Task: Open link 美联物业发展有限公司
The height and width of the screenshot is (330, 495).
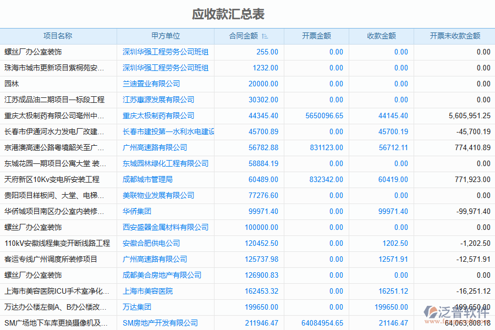Action: 158,195
